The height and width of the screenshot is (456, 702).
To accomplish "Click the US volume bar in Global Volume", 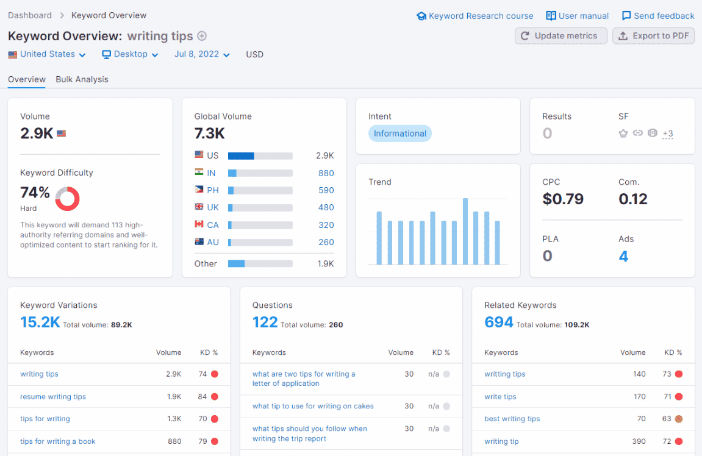I will point(260,155).
